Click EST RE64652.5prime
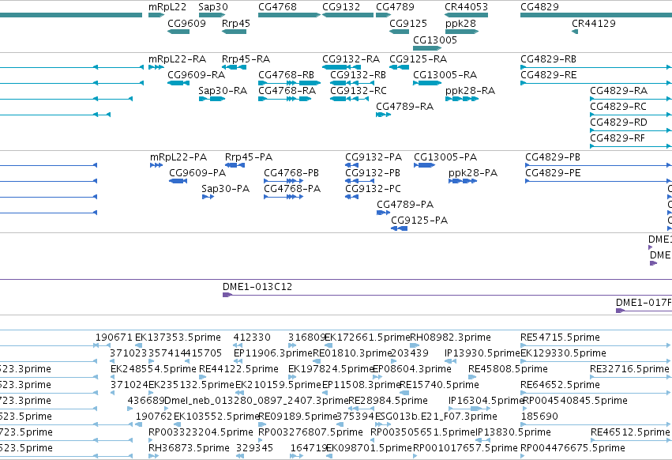This screenshot has width=672, height=460. coord(560,385)
